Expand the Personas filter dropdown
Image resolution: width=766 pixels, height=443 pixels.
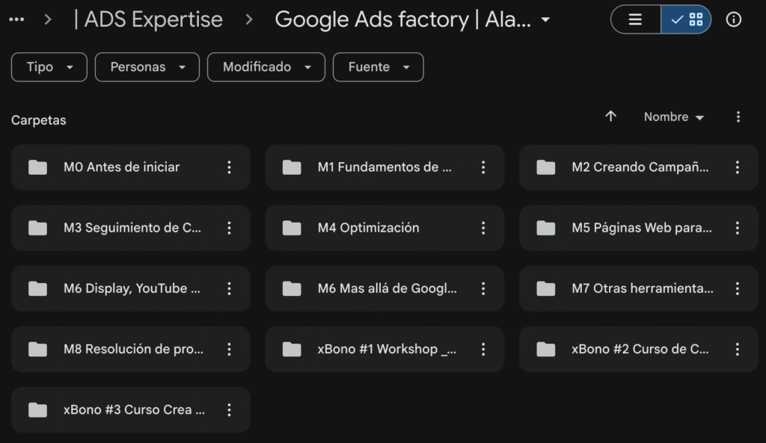(147, 67)
